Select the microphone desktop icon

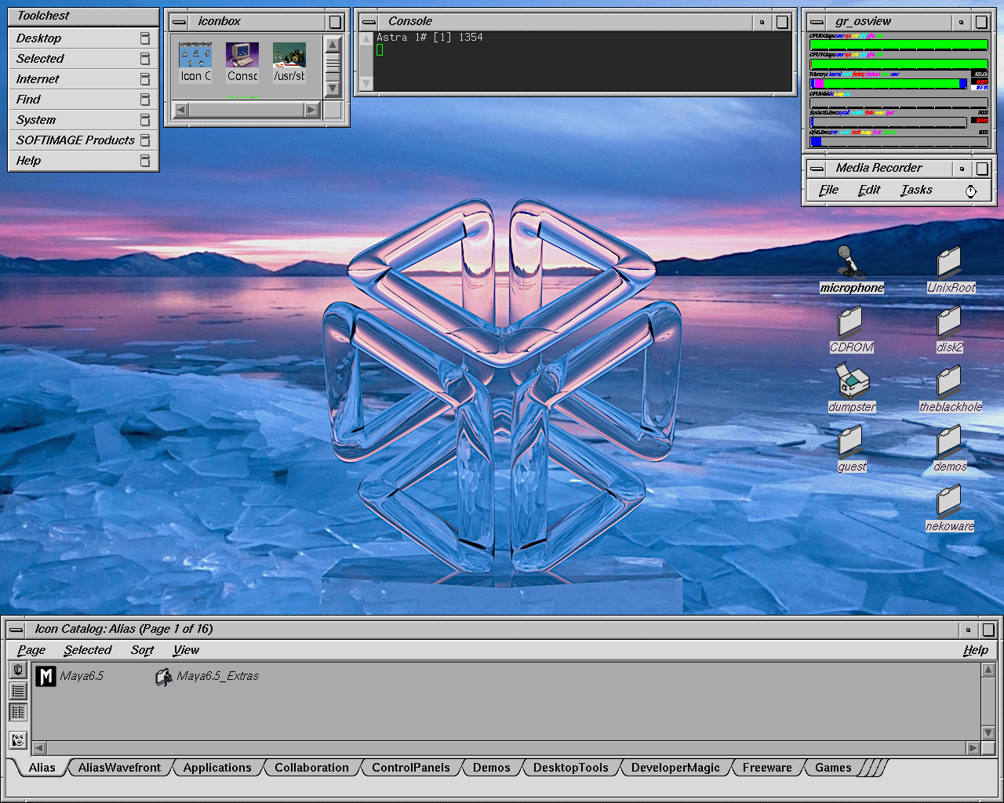click(847, 262)
